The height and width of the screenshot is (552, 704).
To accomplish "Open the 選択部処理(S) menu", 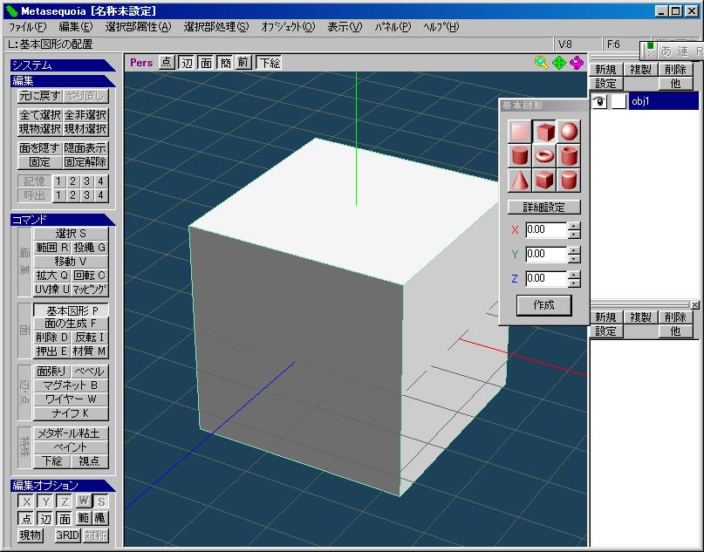I will click(216, 27).
